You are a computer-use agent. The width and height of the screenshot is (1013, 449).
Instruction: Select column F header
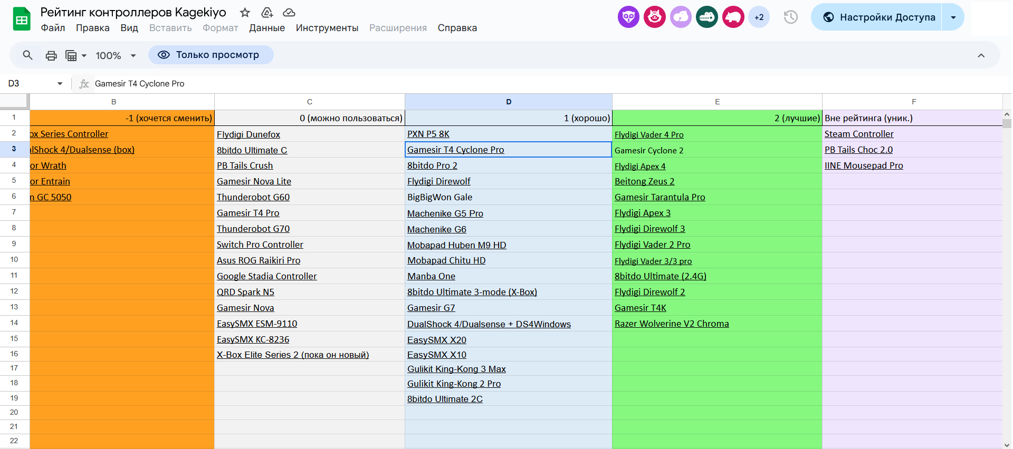pyautogui.click(x=912, y=102)
